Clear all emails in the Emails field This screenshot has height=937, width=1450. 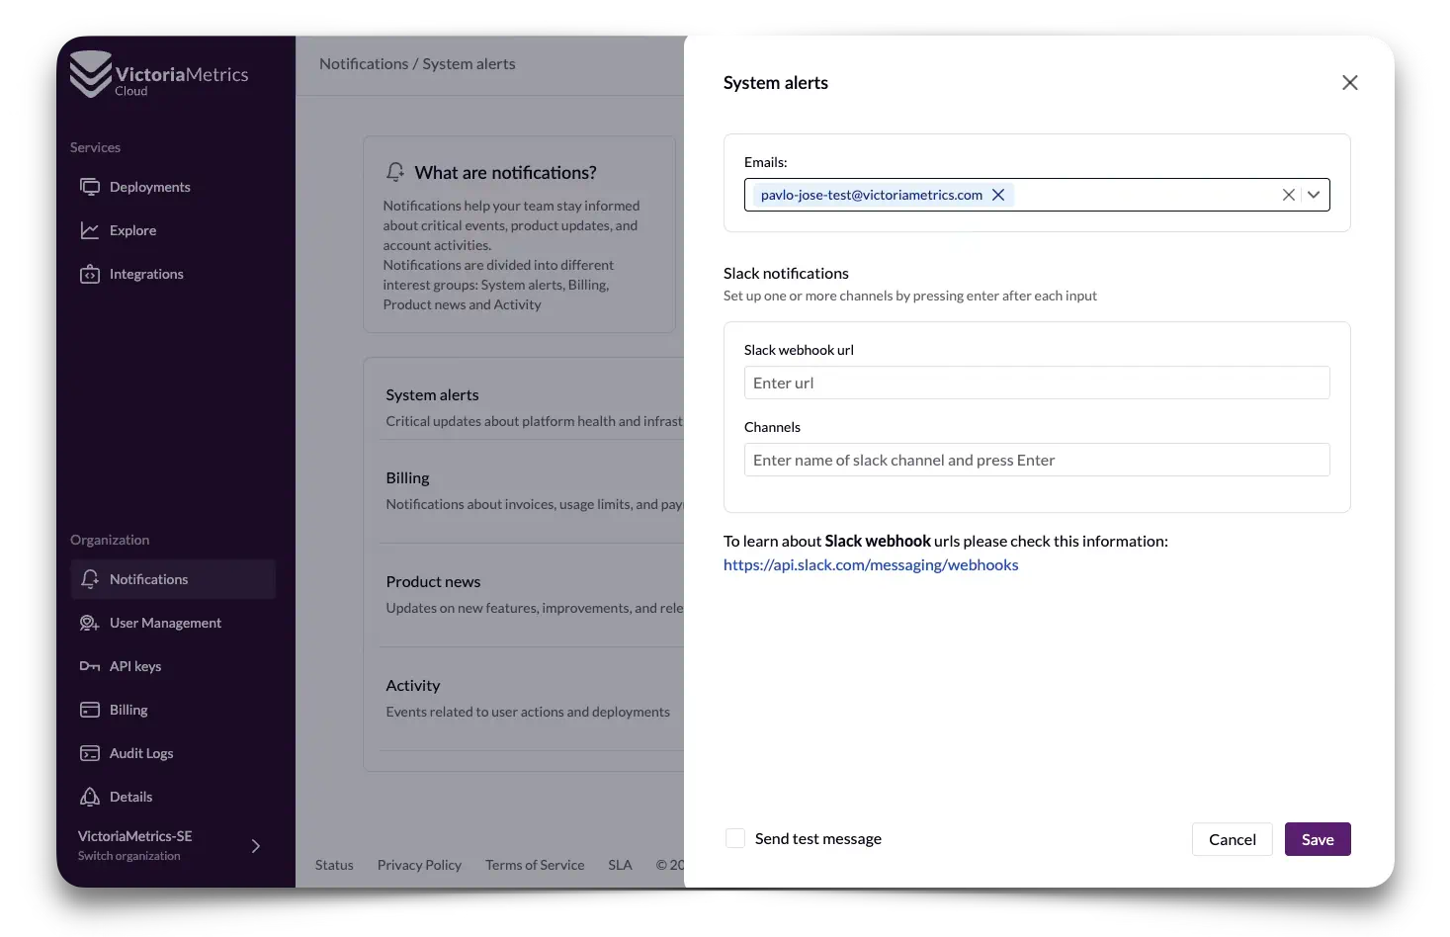tap(1288, 195)
